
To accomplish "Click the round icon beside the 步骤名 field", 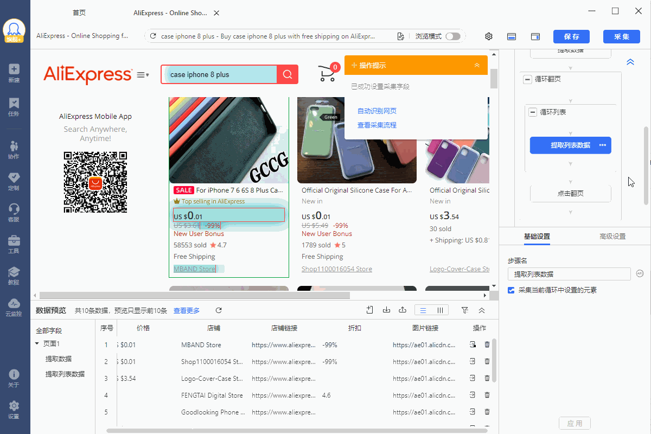I will point(640,273).
